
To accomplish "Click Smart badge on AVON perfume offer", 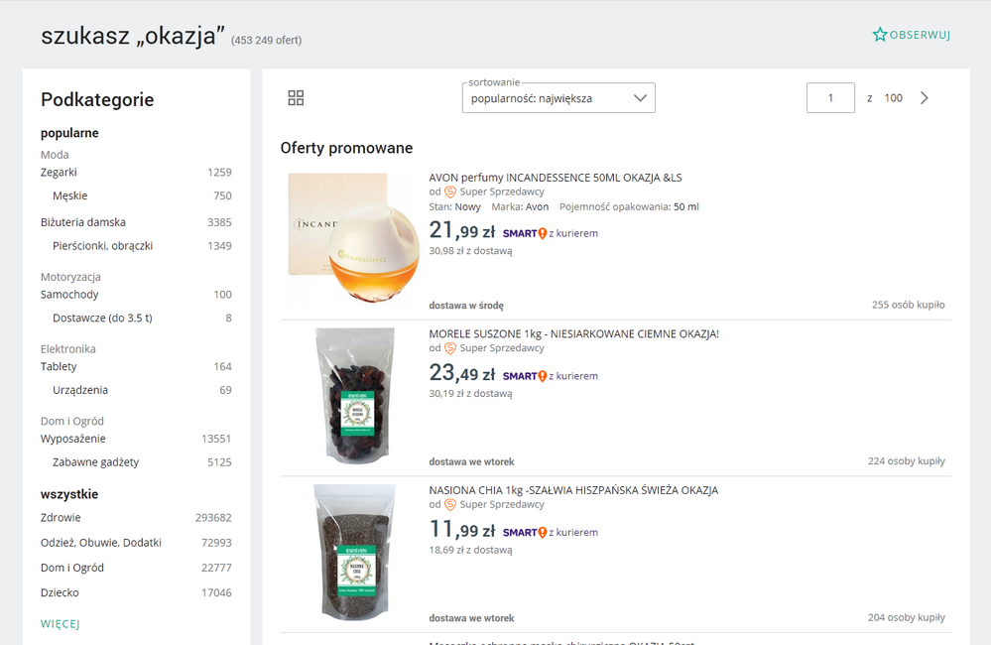I will (x=525, y=234).
